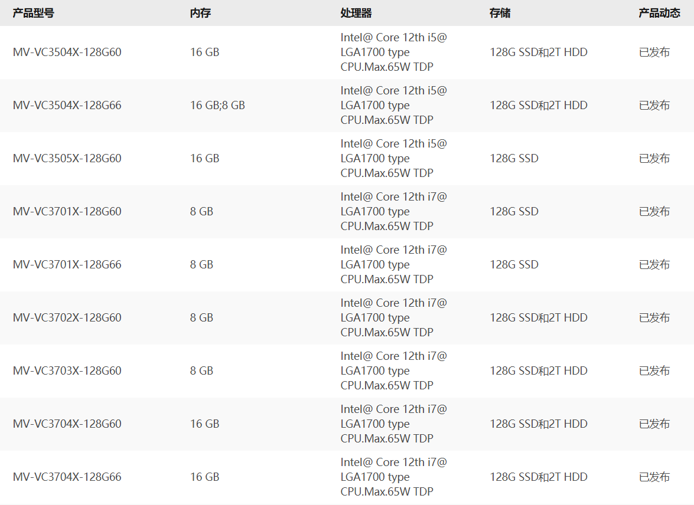
Task: Open product MV-VC3701X-128G60
Action: pos(67,211)
